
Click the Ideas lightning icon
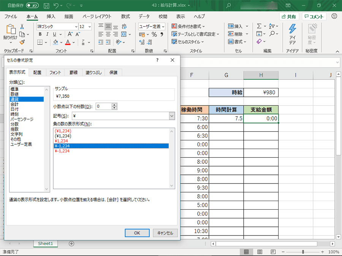tap(292, 29)
